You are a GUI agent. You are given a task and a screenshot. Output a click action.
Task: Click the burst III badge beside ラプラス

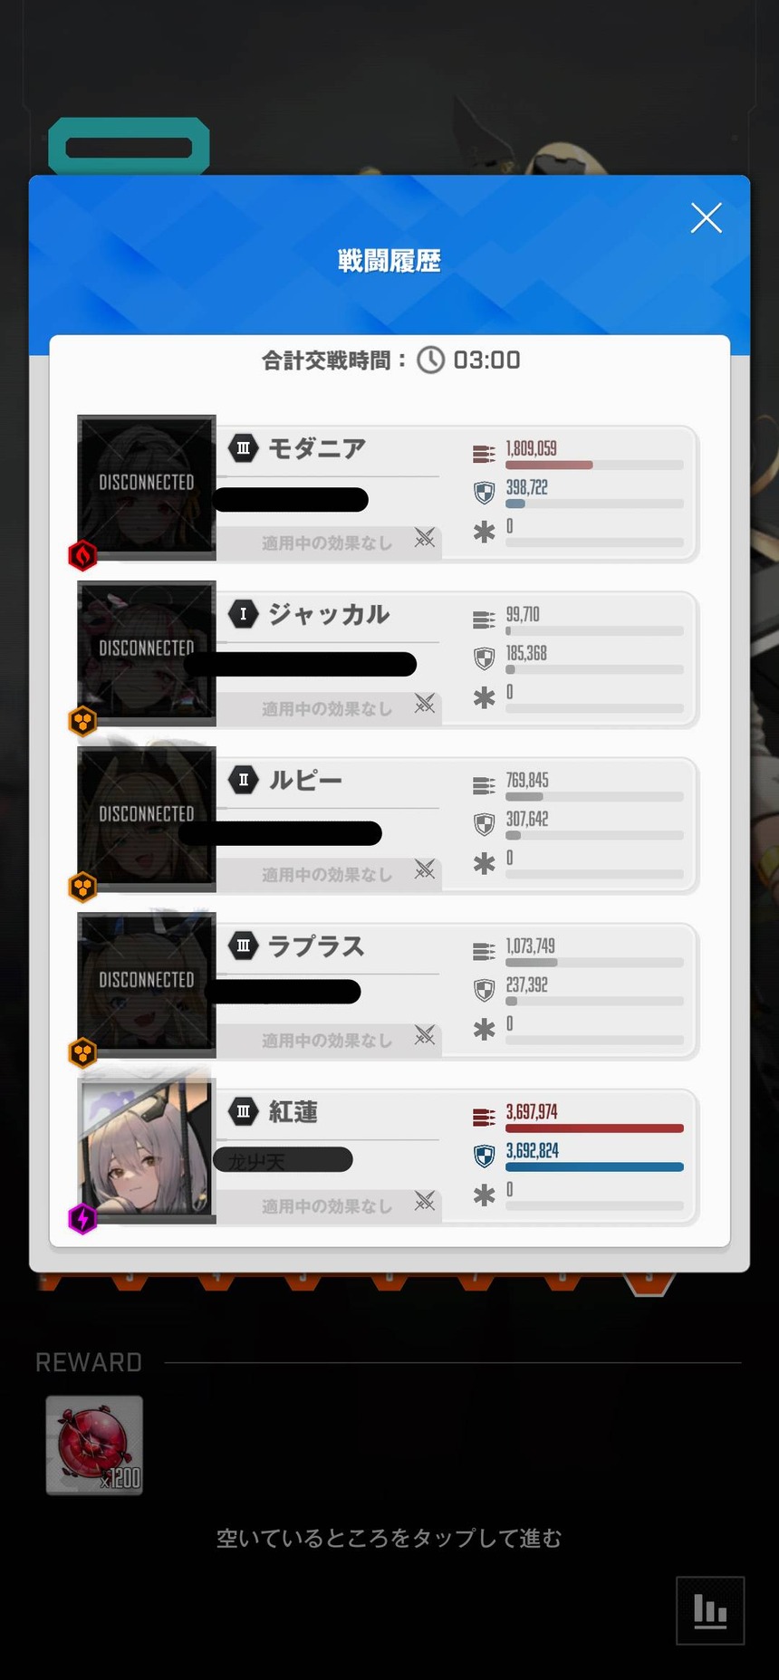pos(243,946)
